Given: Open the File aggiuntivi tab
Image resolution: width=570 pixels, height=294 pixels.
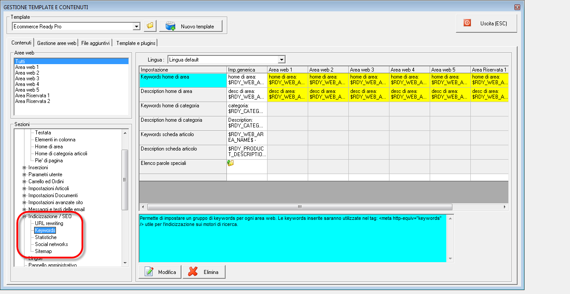Looking at the screenshot, I should pos(95,43).
